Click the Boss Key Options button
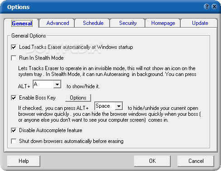The image size is (221, 171). (x=78, y=98)
